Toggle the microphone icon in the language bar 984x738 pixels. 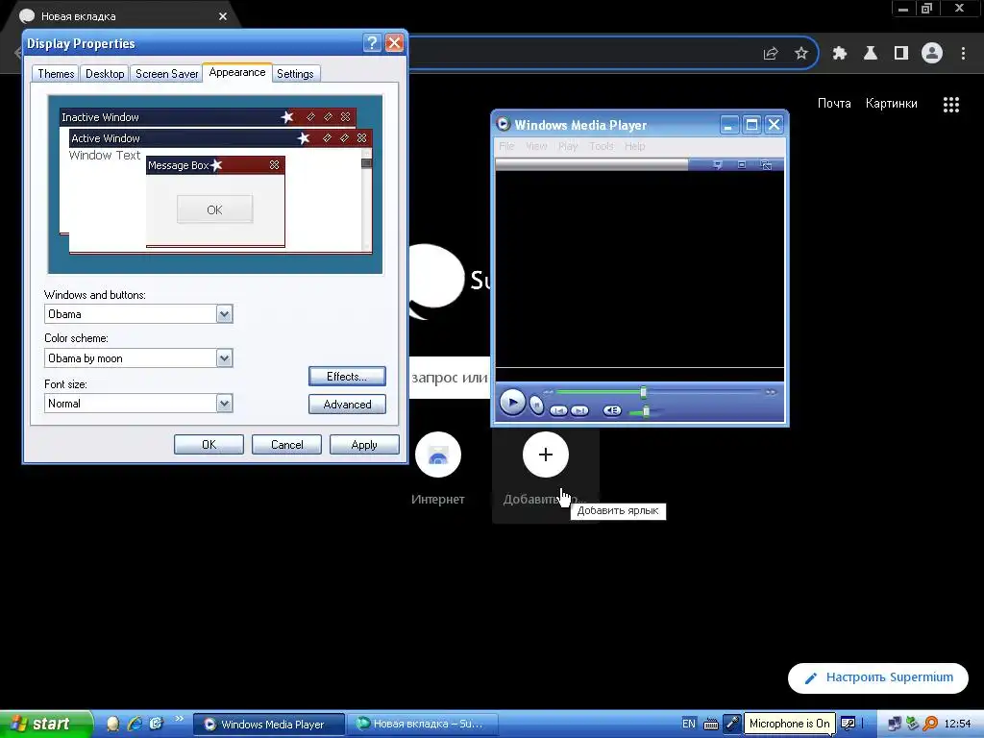point(731,724)
